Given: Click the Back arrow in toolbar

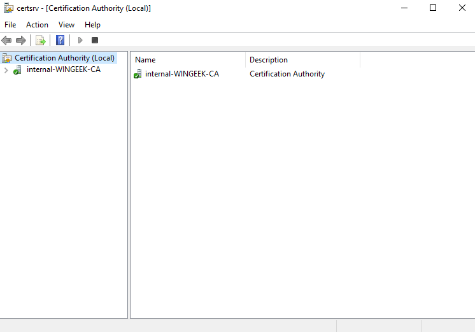Looking at the screenshot, I should (x=7, y=40).
